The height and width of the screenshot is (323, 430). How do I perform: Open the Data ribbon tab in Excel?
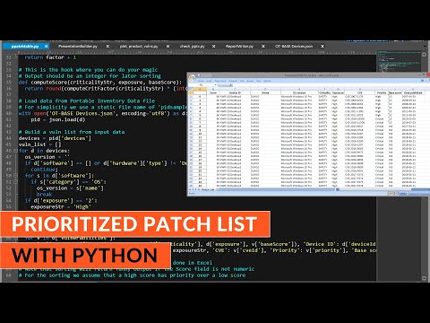(x=243, y=81)
